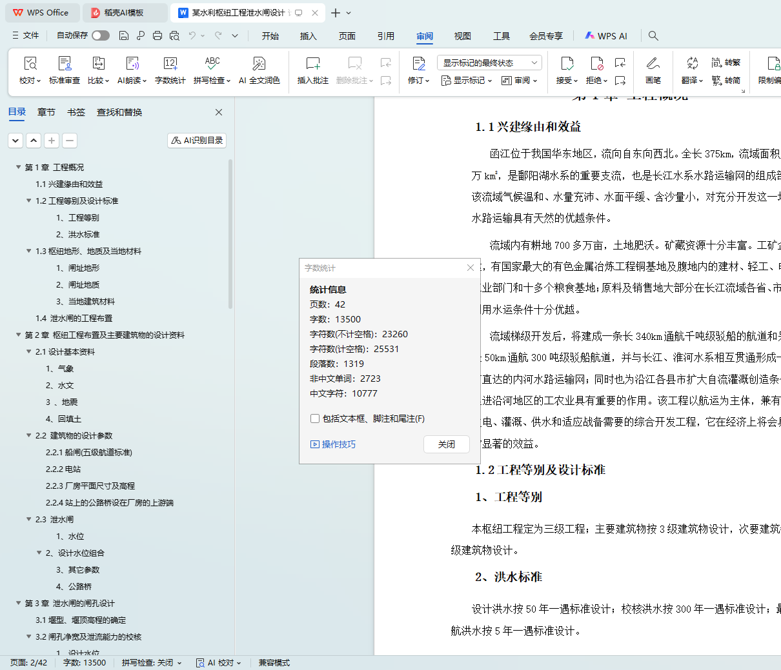
Task: Click the AI朗读 read aloud icon
Action: [x=132, y=64]
